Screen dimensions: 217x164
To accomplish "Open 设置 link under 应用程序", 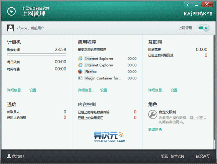I will tap(103, 90).
